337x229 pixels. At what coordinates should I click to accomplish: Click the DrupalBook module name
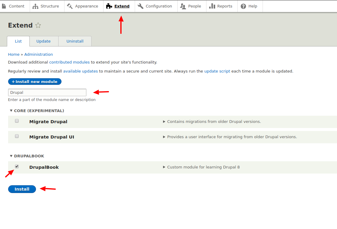pos(44,167)
